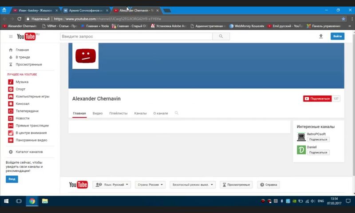Open the Безопасный режим dropdown
The width and height of the screenshot is (355, 213).
pos(193,185)
